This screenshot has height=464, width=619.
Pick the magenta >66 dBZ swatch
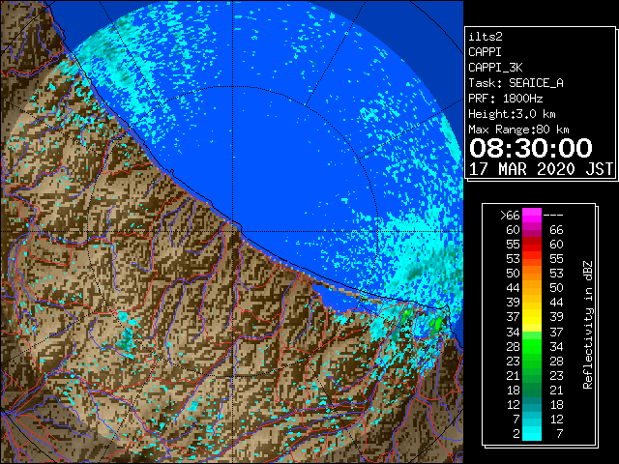(532, 216)
